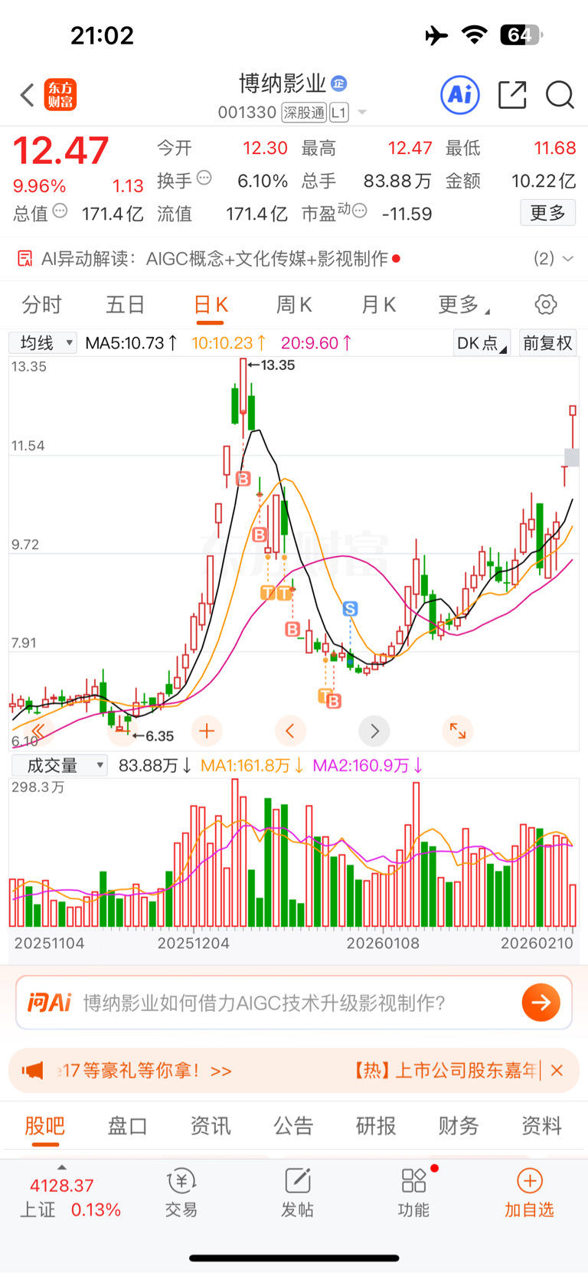Tap the double-left chevron on chart
The width and height of the screenshot is (588, 1273).
pyautogui.click(x=38, y=731)
